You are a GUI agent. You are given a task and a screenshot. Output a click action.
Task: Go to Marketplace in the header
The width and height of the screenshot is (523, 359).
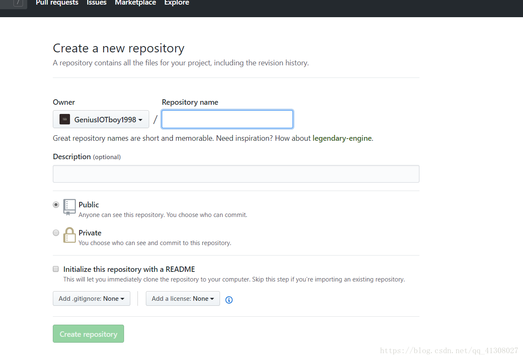tap(135, 3)
